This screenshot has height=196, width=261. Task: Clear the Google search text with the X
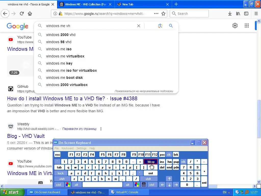tap(138, 26)
